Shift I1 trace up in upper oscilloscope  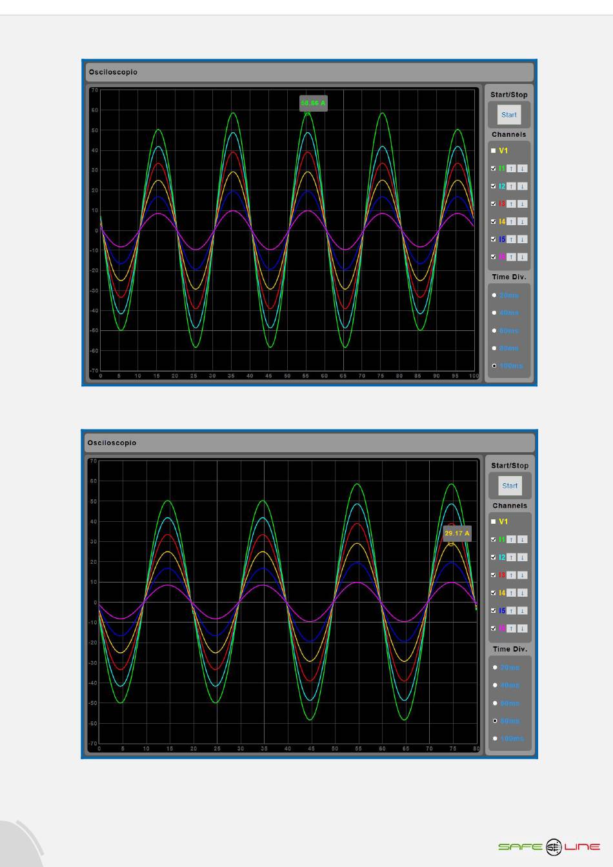coord(511,168)
